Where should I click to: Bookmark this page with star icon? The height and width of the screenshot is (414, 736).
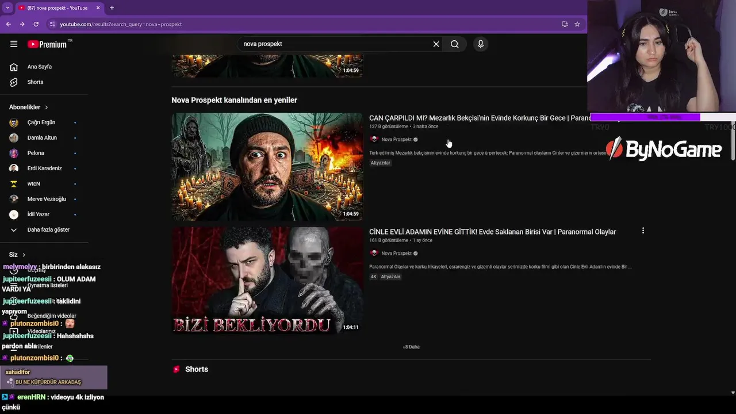pyautogui.click(x=577, y=24)
